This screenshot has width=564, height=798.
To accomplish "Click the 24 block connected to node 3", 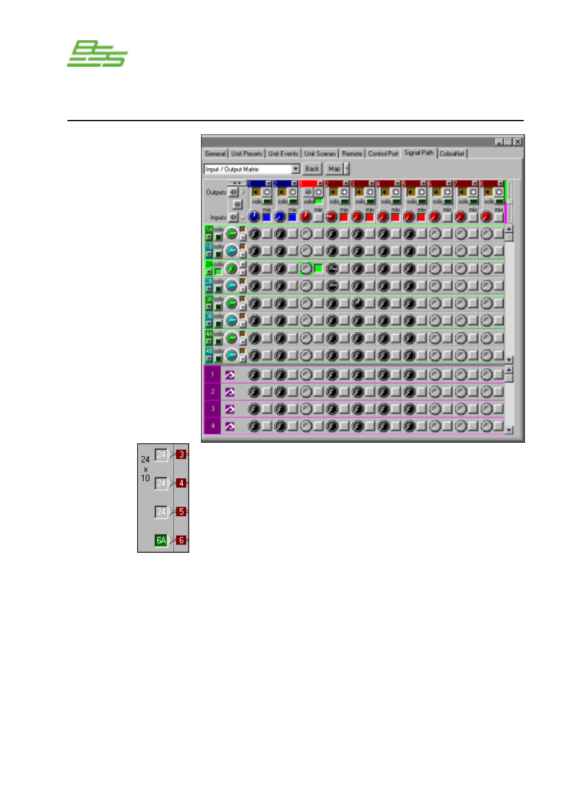I will [x=161, y=455].
